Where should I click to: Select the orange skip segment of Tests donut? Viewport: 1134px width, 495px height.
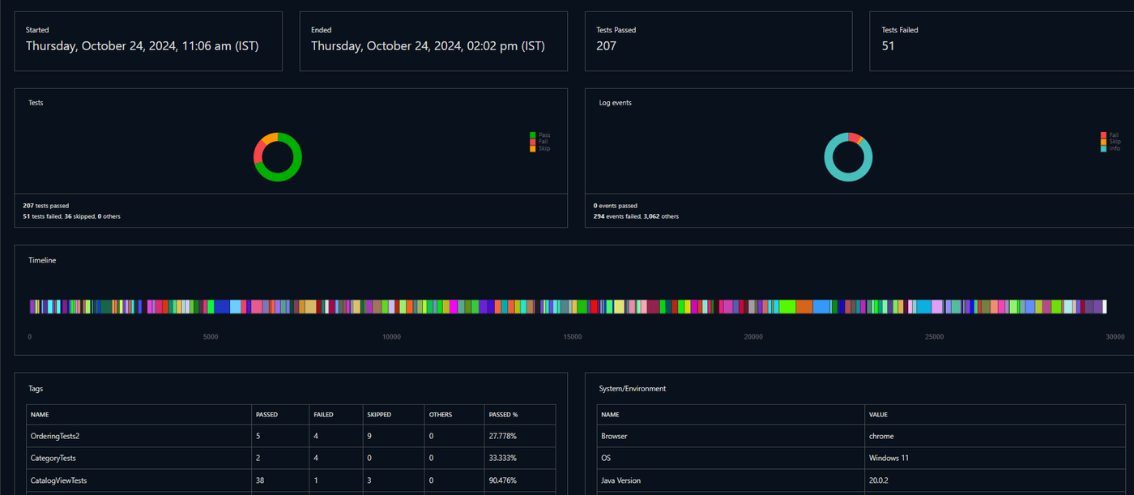tap(270, 136)
